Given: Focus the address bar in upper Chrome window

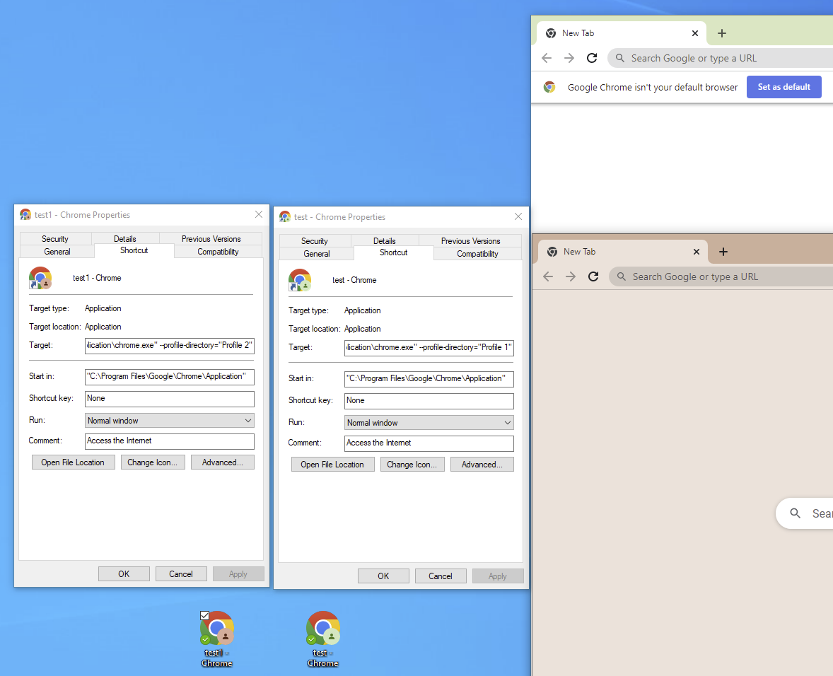Looking at the screenshot, I should pyautogui.click(x=720, y=58).
